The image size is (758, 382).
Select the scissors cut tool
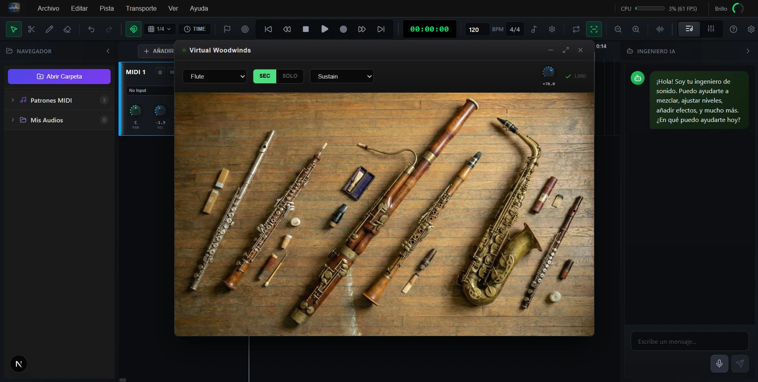pos(32,29)
